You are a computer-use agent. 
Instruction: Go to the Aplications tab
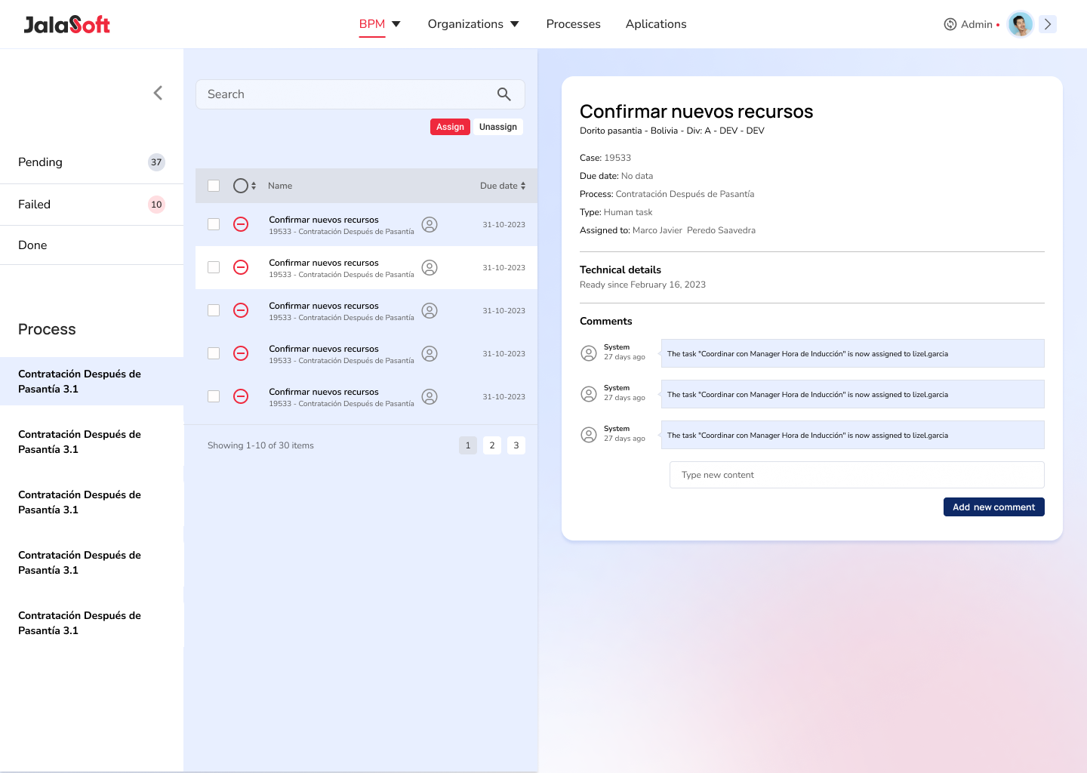pyautogui.click(x=656, y=24)
